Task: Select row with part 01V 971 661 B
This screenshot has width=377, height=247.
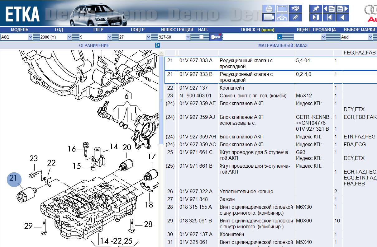Action: point(270,175)
